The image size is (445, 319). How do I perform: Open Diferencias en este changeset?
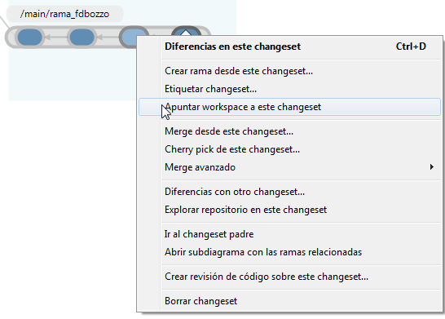[x=289, y=47]
